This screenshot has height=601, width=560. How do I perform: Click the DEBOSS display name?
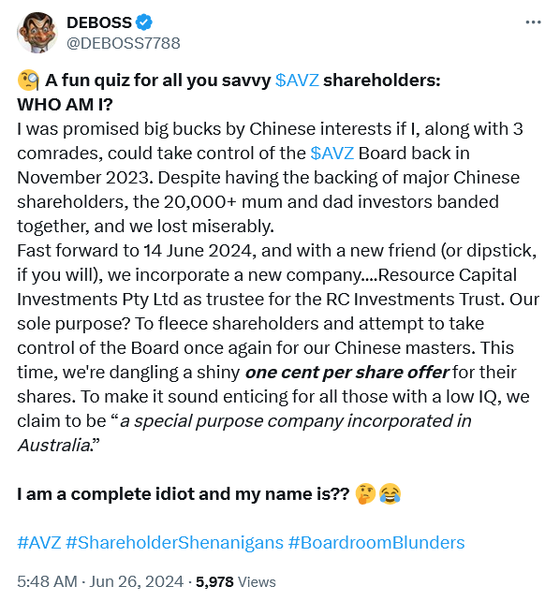(x=99, y=22)
